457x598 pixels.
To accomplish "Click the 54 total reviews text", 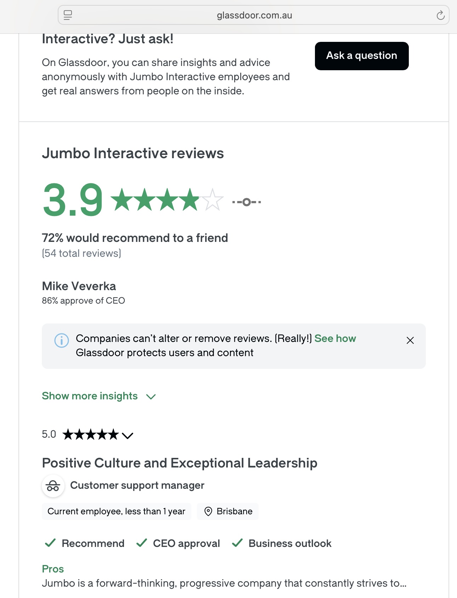I will click(81, 253).
